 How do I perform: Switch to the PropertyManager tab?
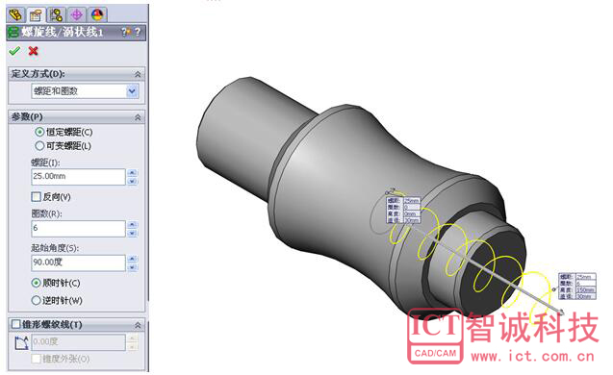[x=36, y=15]
